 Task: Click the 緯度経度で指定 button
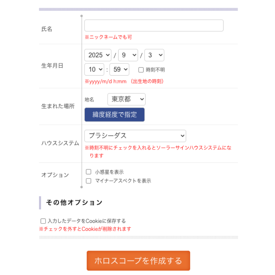[x=115, y=115]
